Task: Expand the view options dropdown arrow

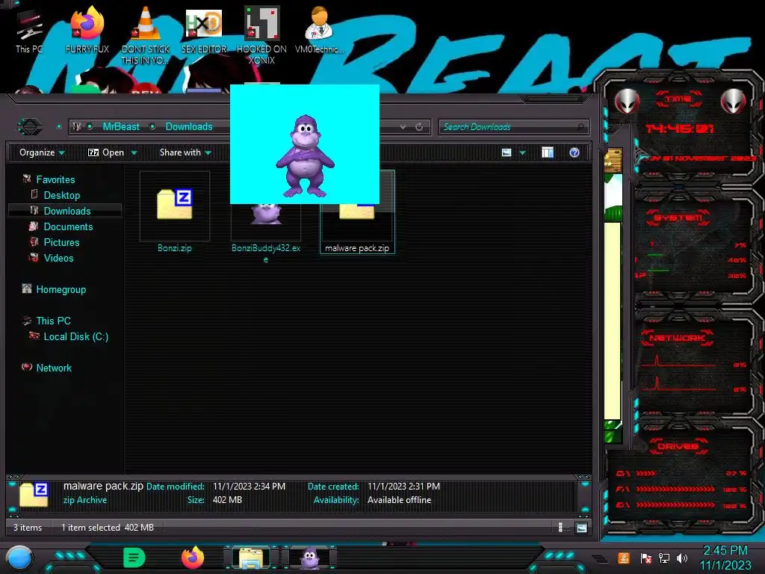Action: [522, 152]
